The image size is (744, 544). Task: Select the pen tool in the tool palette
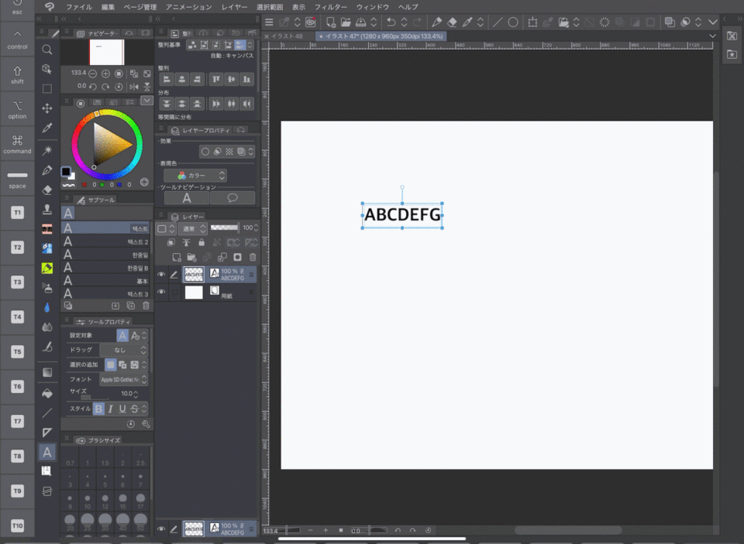46,170
